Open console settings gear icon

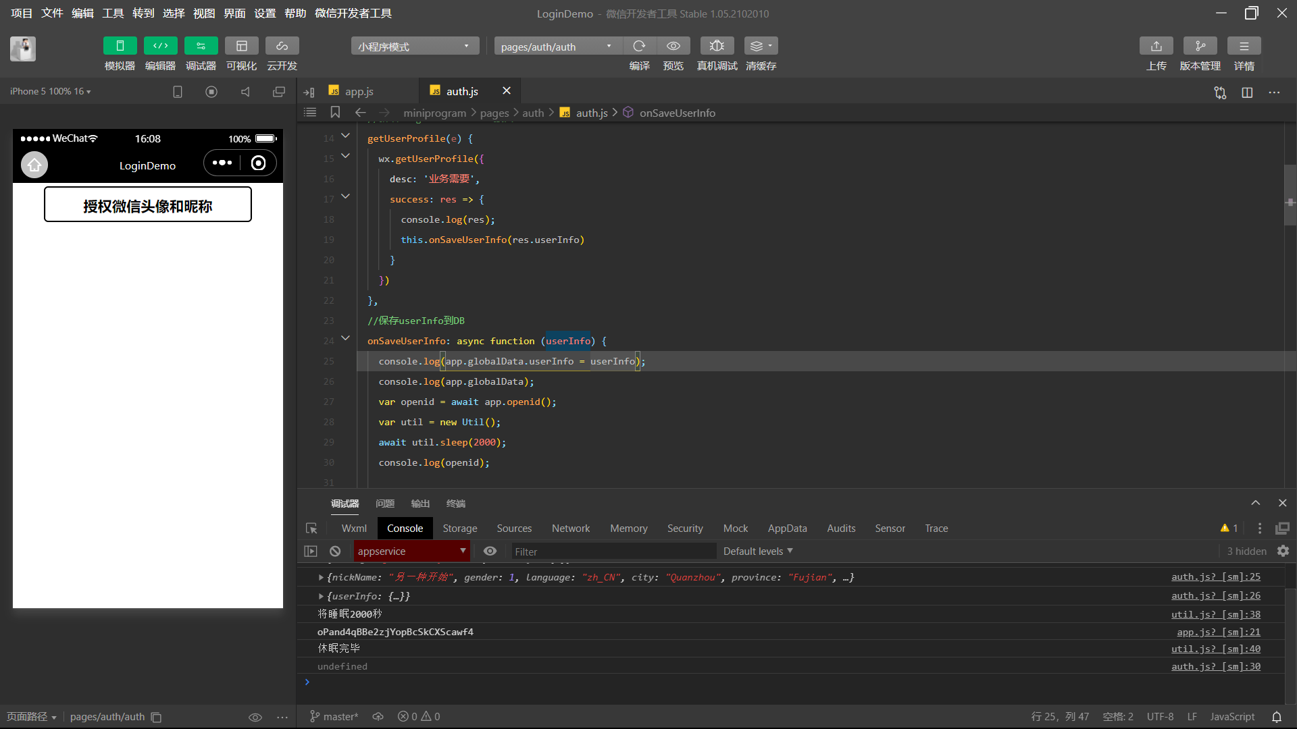[x=1283, y=551]
